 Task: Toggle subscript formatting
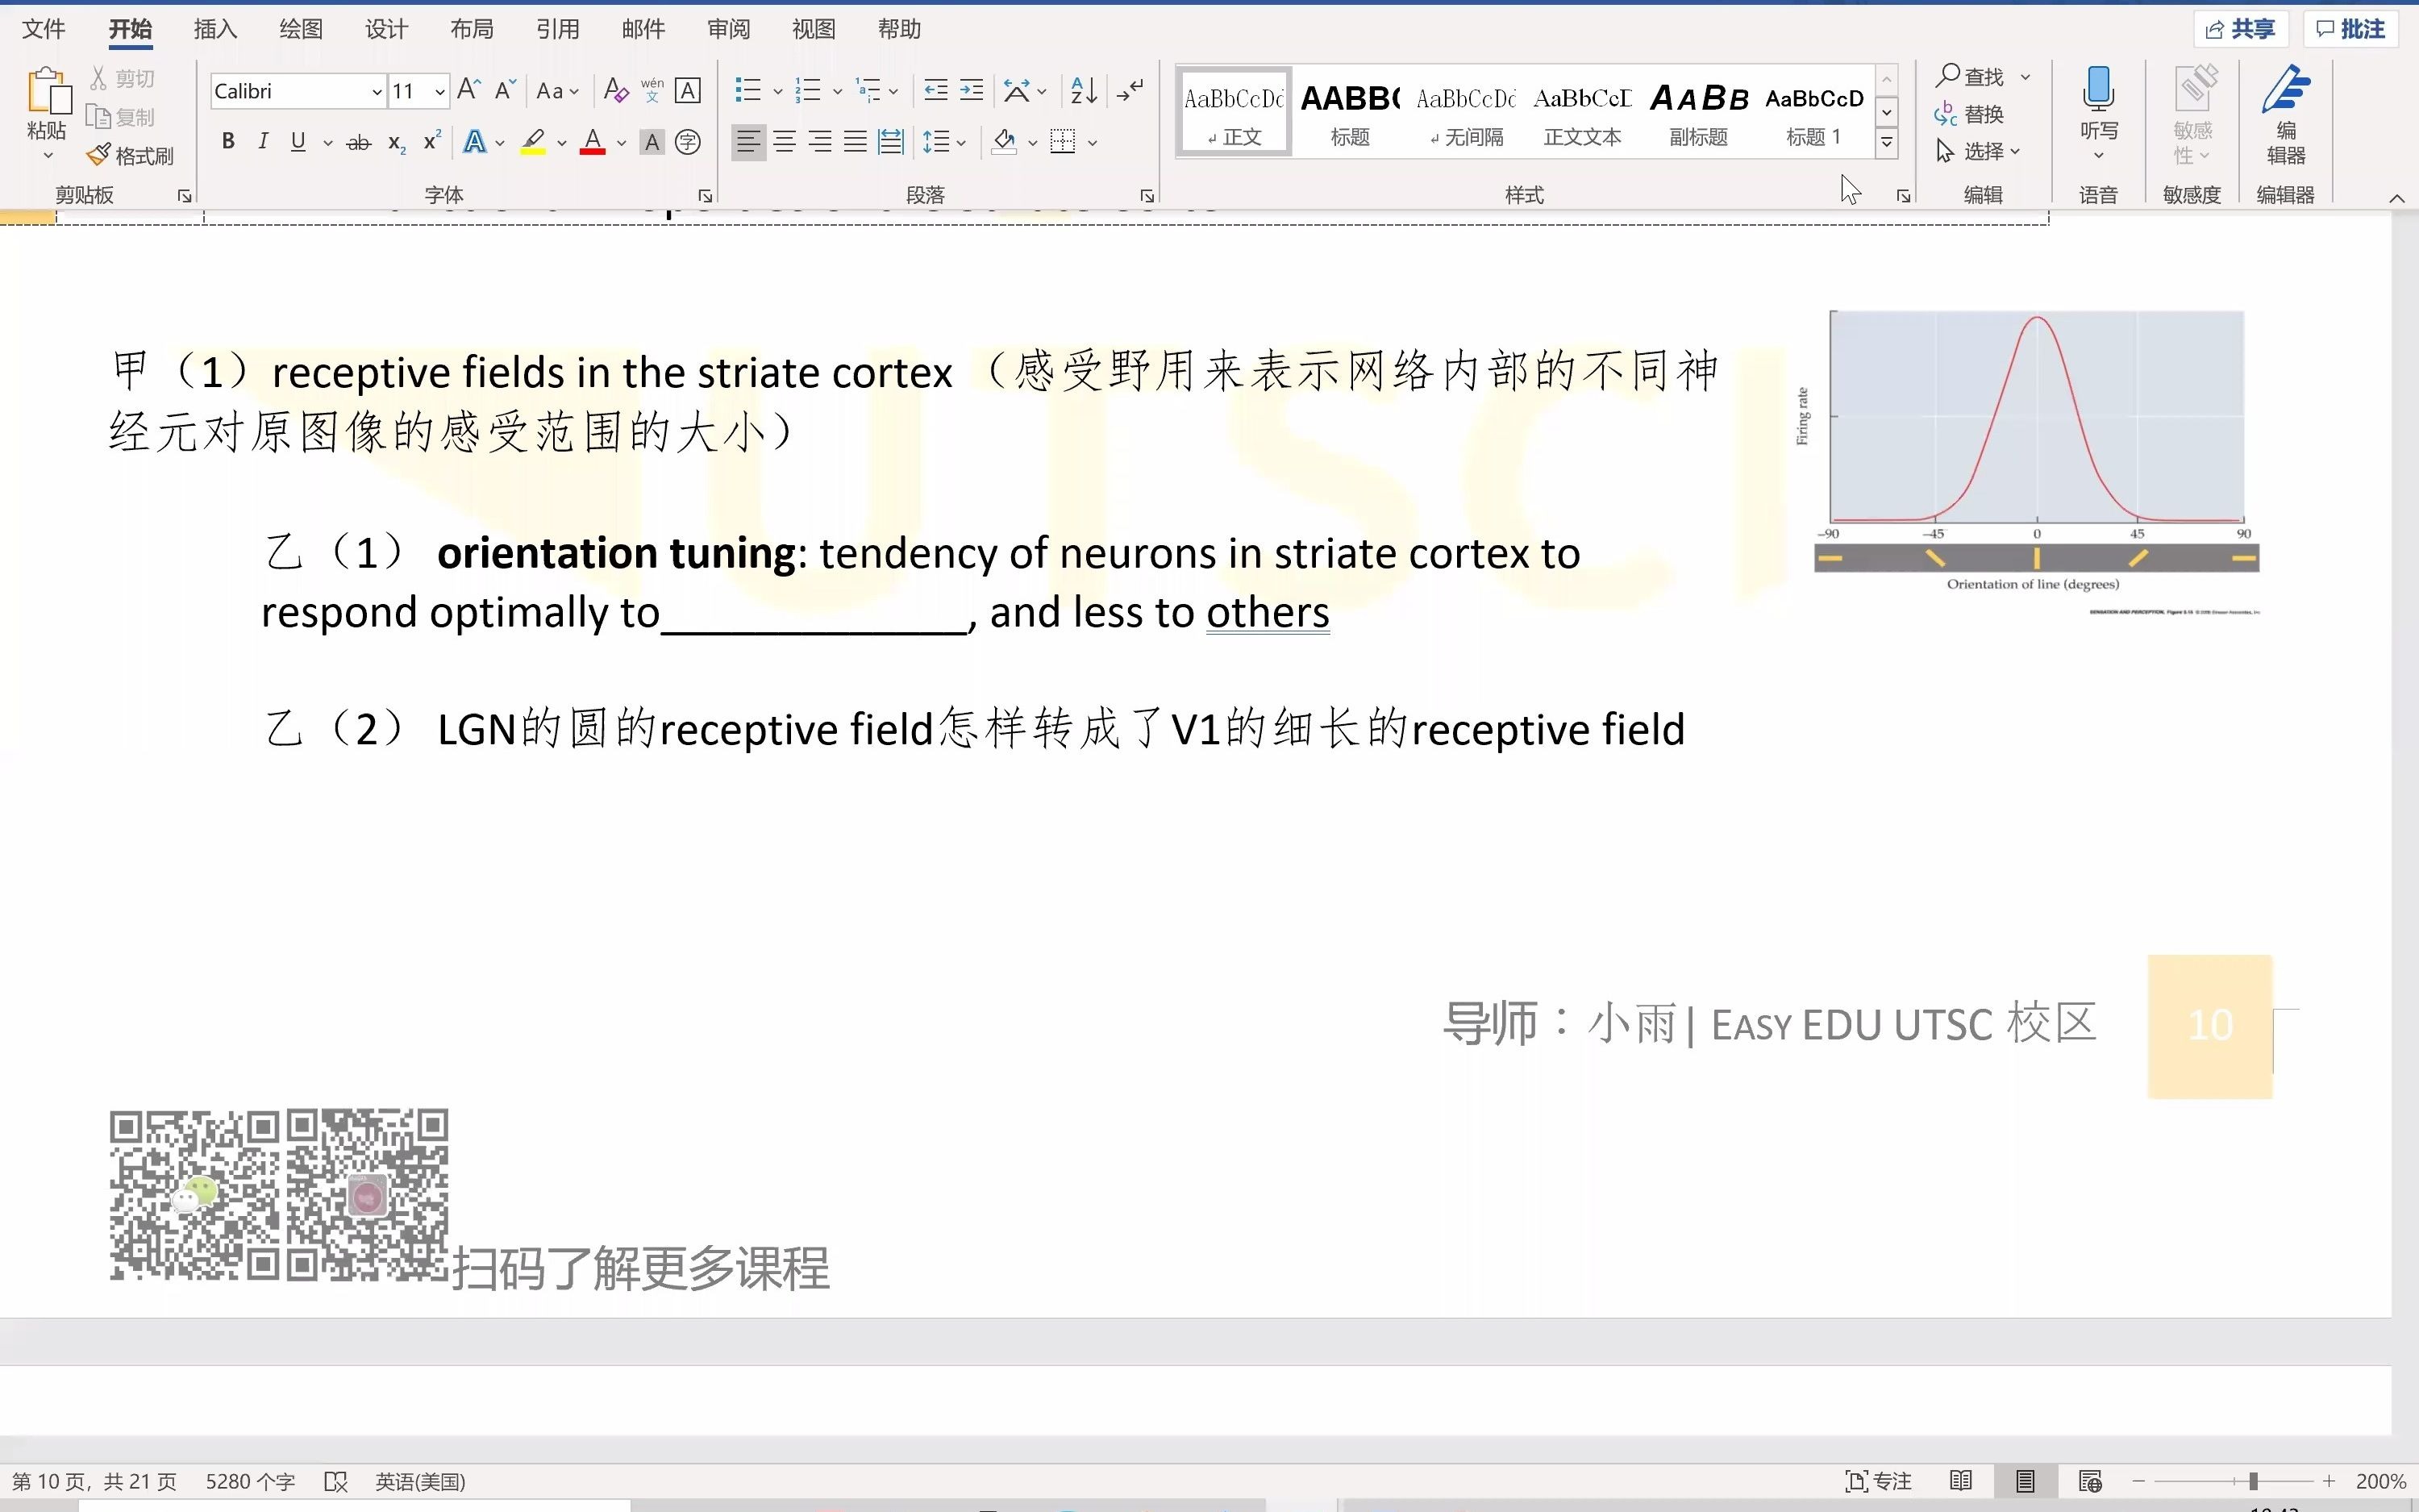tap(397, 142)
